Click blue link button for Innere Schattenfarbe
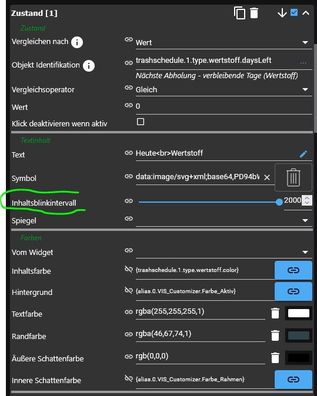Screen dimensions: 317x396 coord(293,380)
